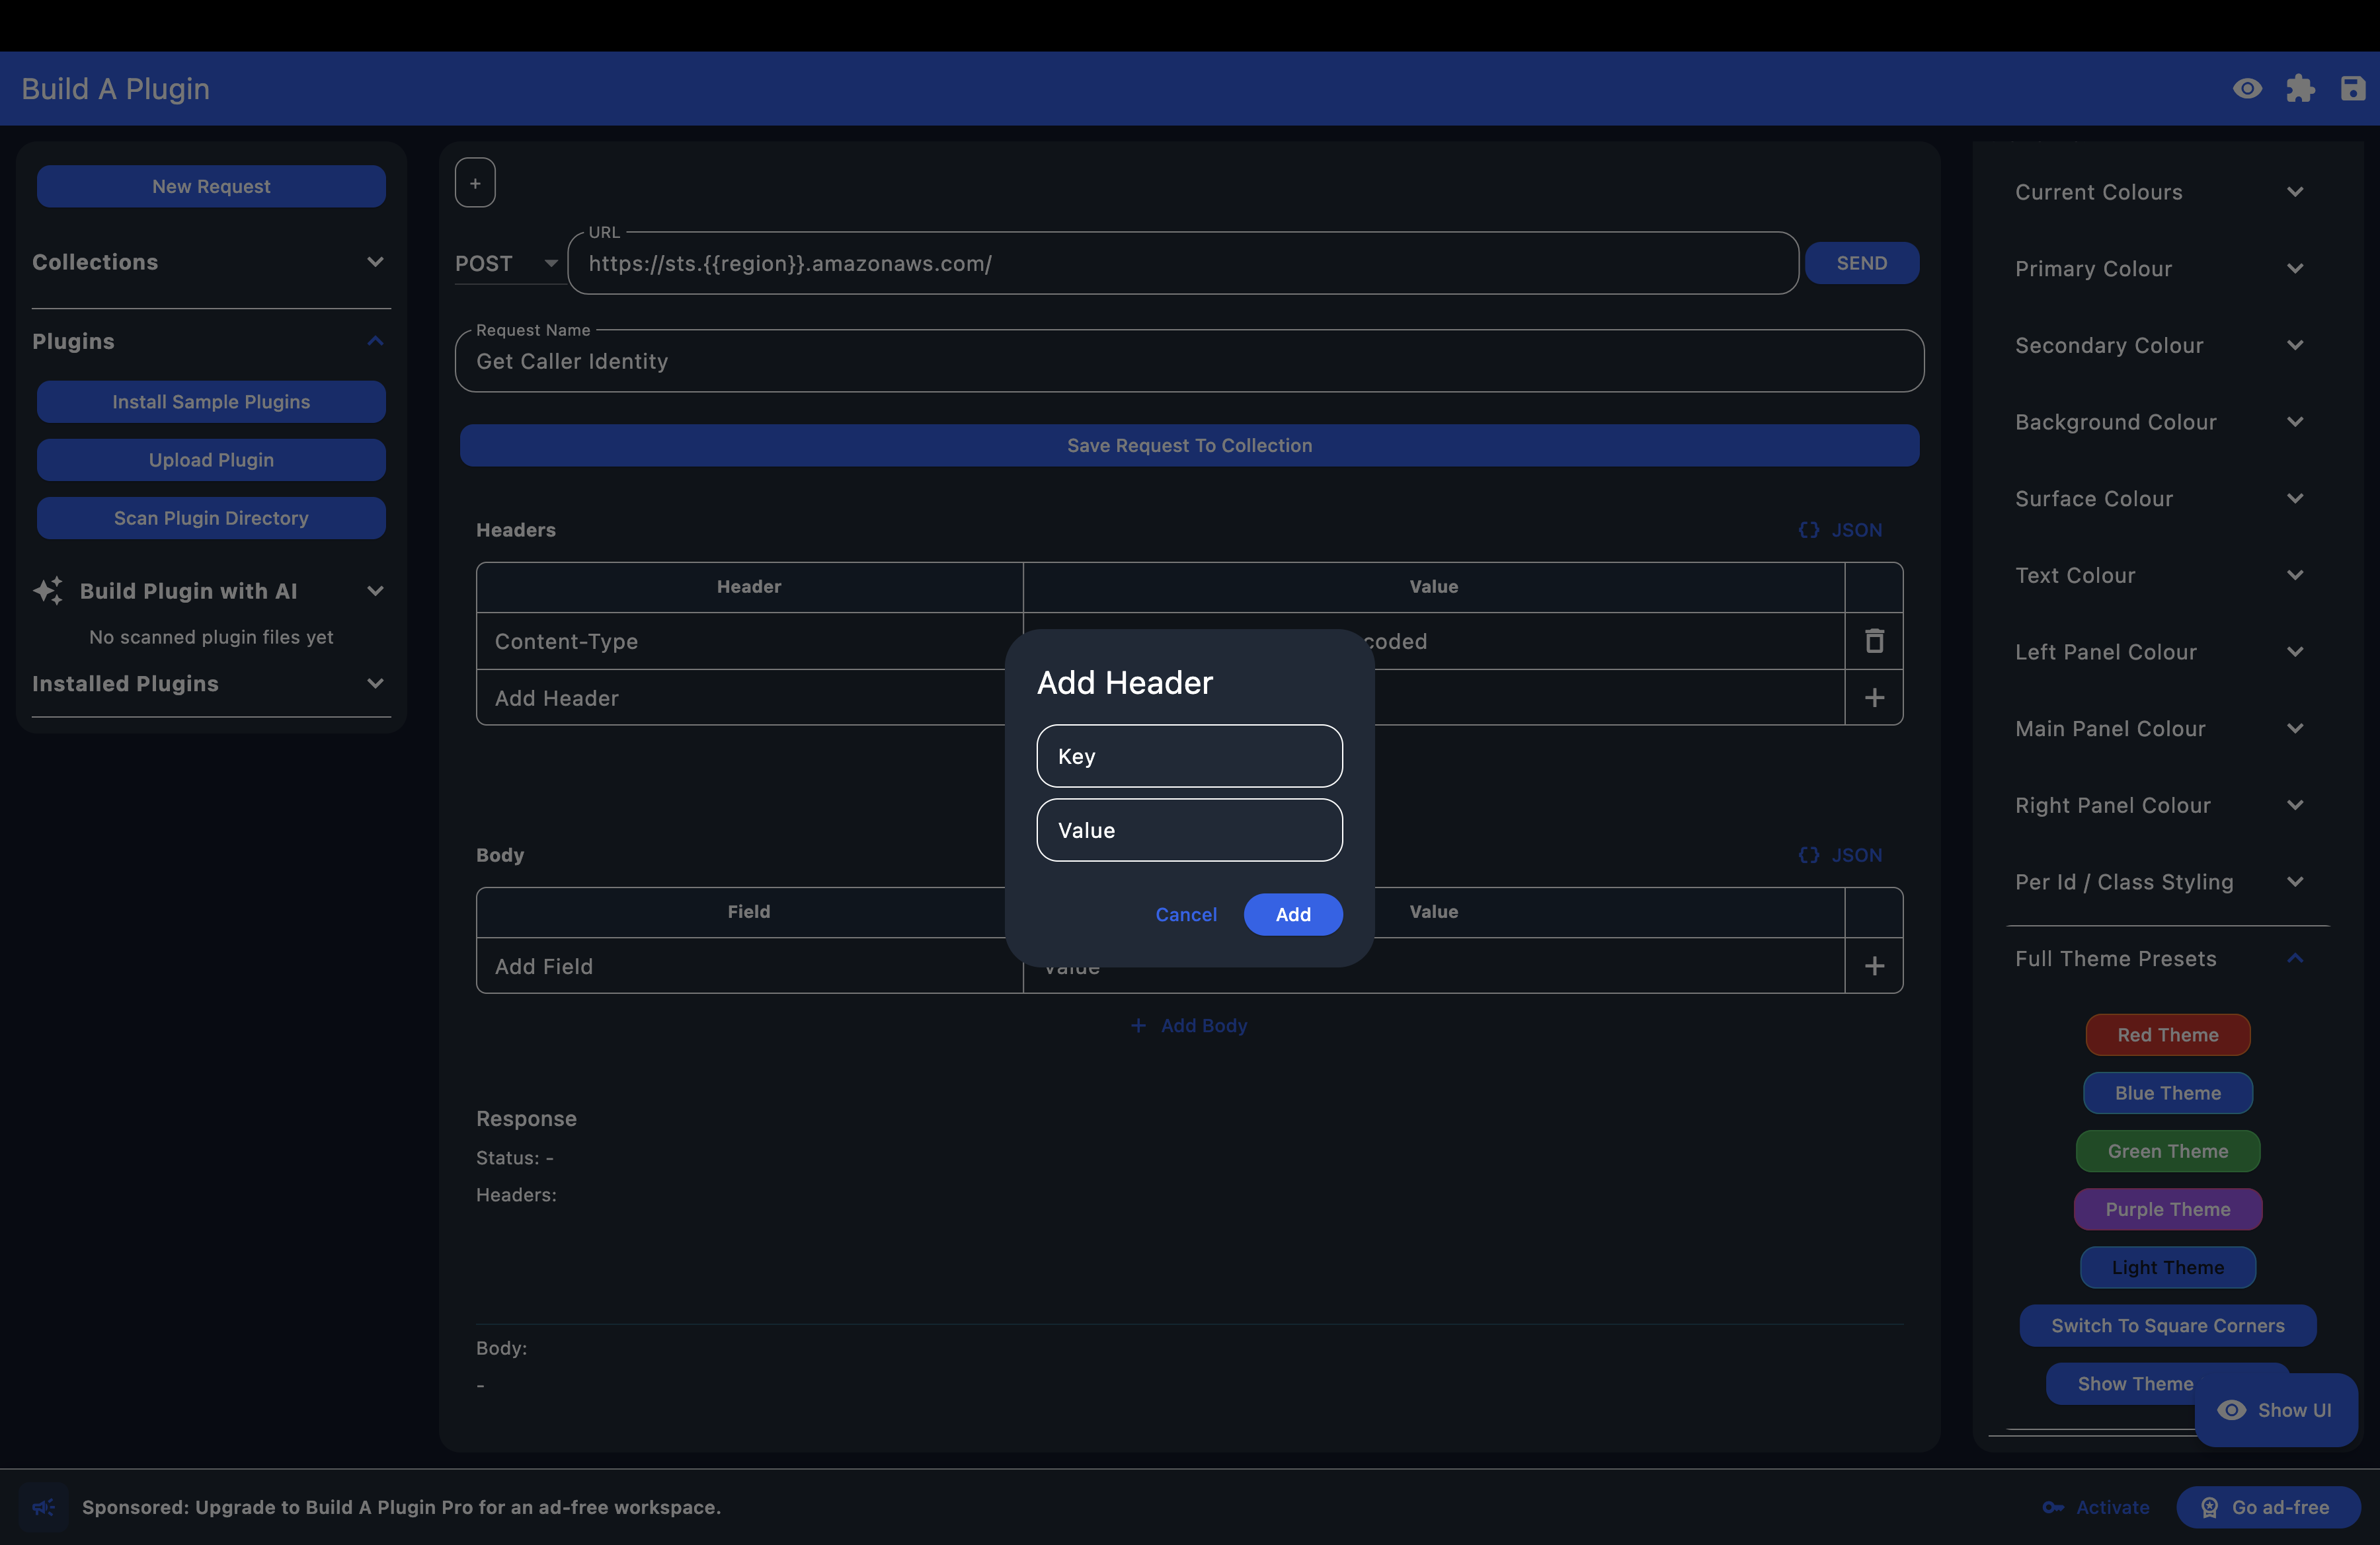2380x1545 pixels.
Task: Confirm with Add button in dialog
Action: point(1293,915)
